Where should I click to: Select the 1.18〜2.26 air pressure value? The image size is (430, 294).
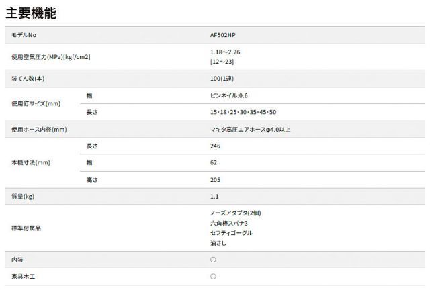pyautogui.click(x=225, y=52)
